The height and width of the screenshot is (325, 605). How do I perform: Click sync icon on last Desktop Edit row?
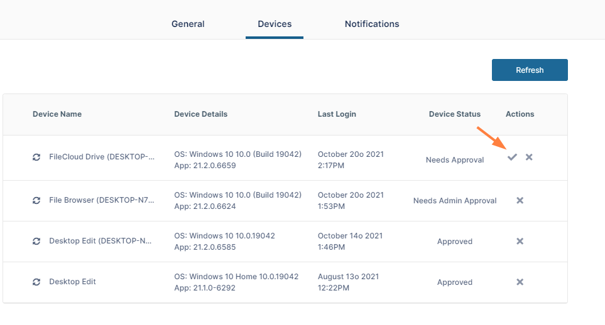click(36, 282)
